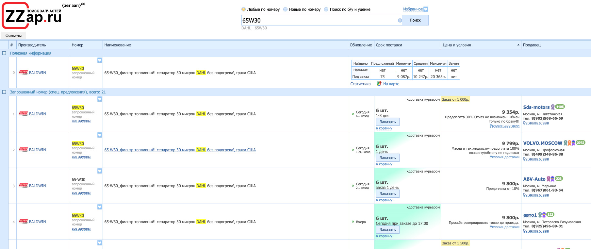Clear the search field with the X icon
The image size is (591, 249).
coord(400,20)
